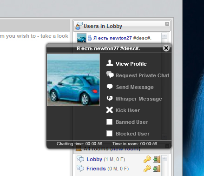204x176 pixels.
Task: Click the Blocked User label
Action: click(x=132, y=134)
